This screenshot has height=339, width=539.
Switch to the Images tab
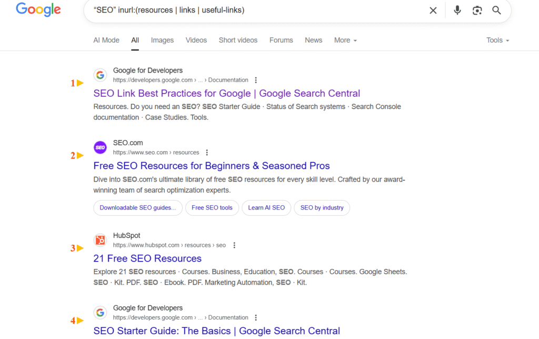tap(162, 40)
